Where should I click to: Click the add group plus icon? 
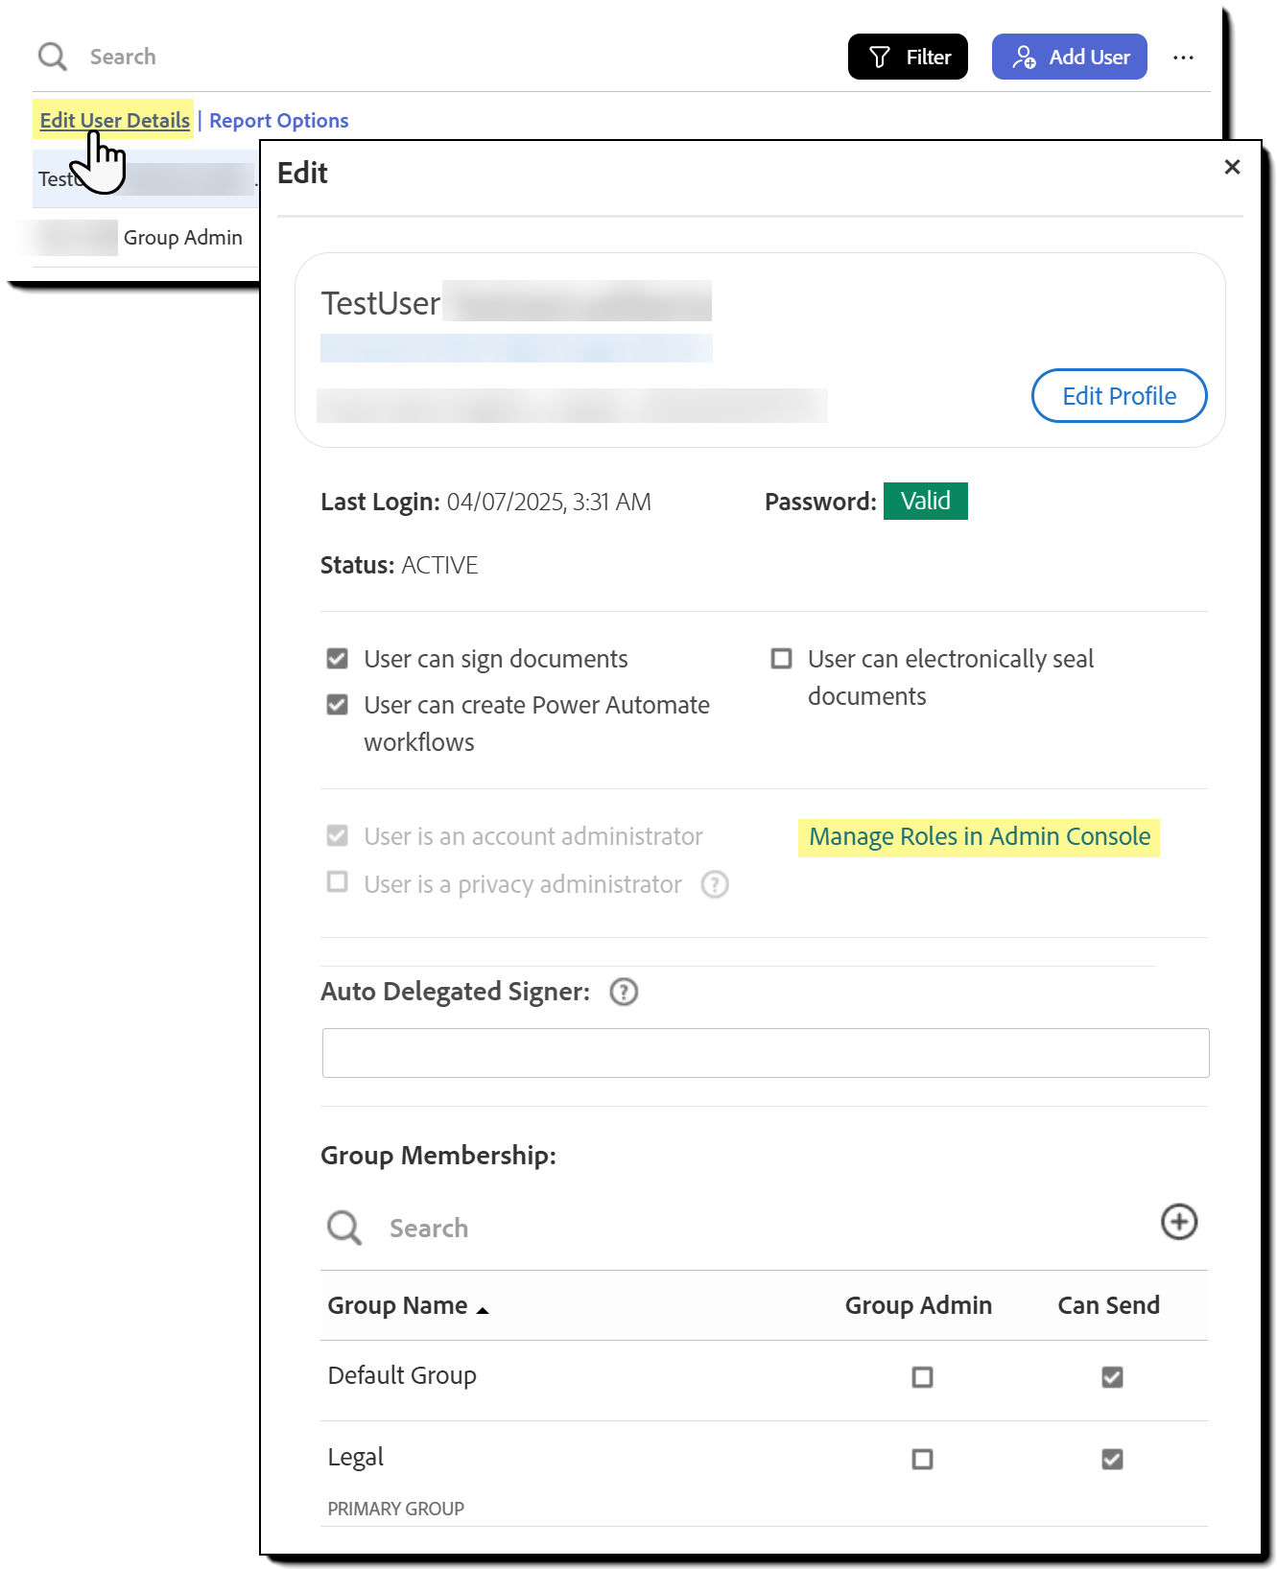coord(1178,1222)
